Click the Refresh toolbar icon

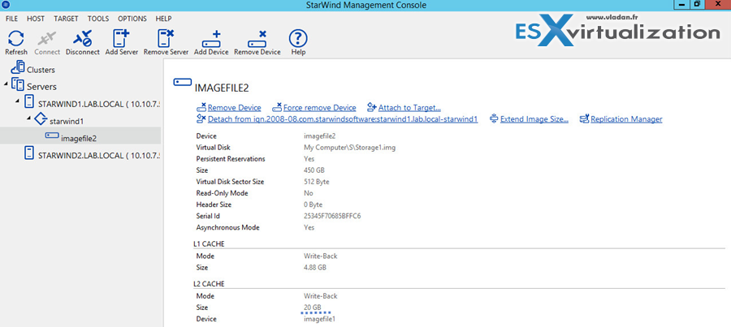point(16,37)
